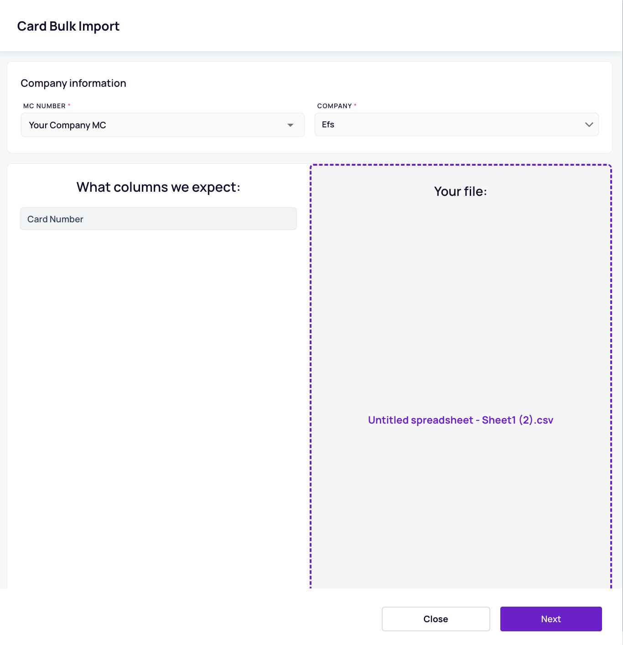This screenshot has height=645, width=623.
Task: Click the 'Card Bulk Import' title
Action: [x=68, y=26]
